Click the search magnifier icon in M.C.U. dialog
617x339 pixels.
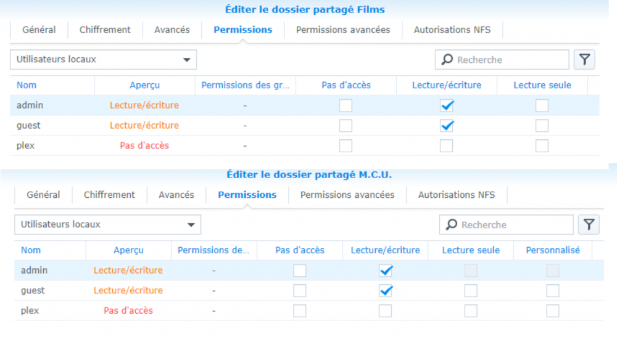click(x=451, y=225)
